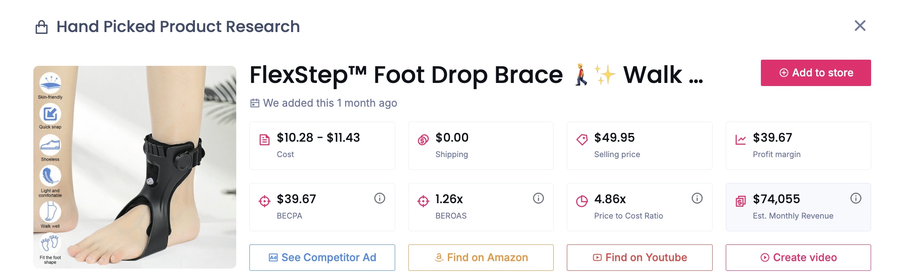Click the Create video button

coord(798,258)
